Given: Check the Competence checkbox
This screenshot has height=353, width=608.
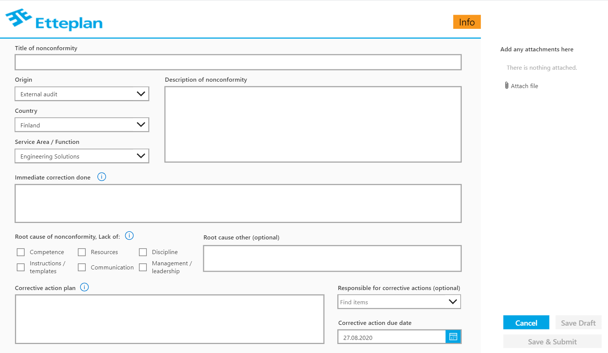Looking at the screenshot, I should (x=21, y=252).
